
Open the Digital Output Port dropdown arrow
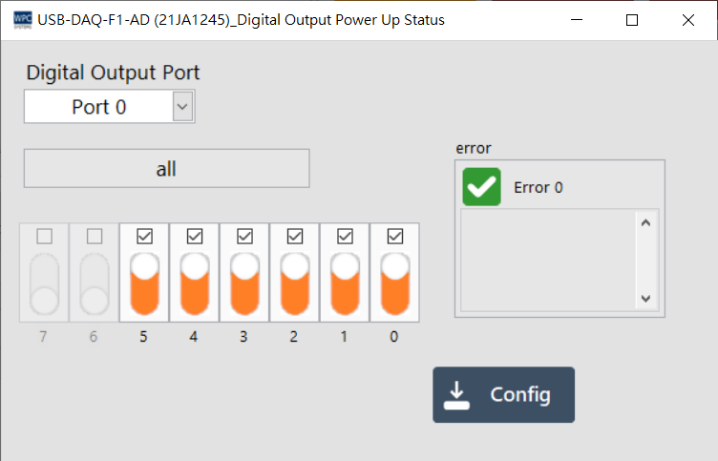(x=182, y=107)
